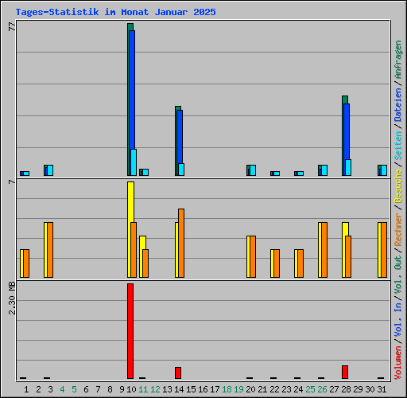
Task: Click the day label '24' on the axis
Action: (298, 389)
